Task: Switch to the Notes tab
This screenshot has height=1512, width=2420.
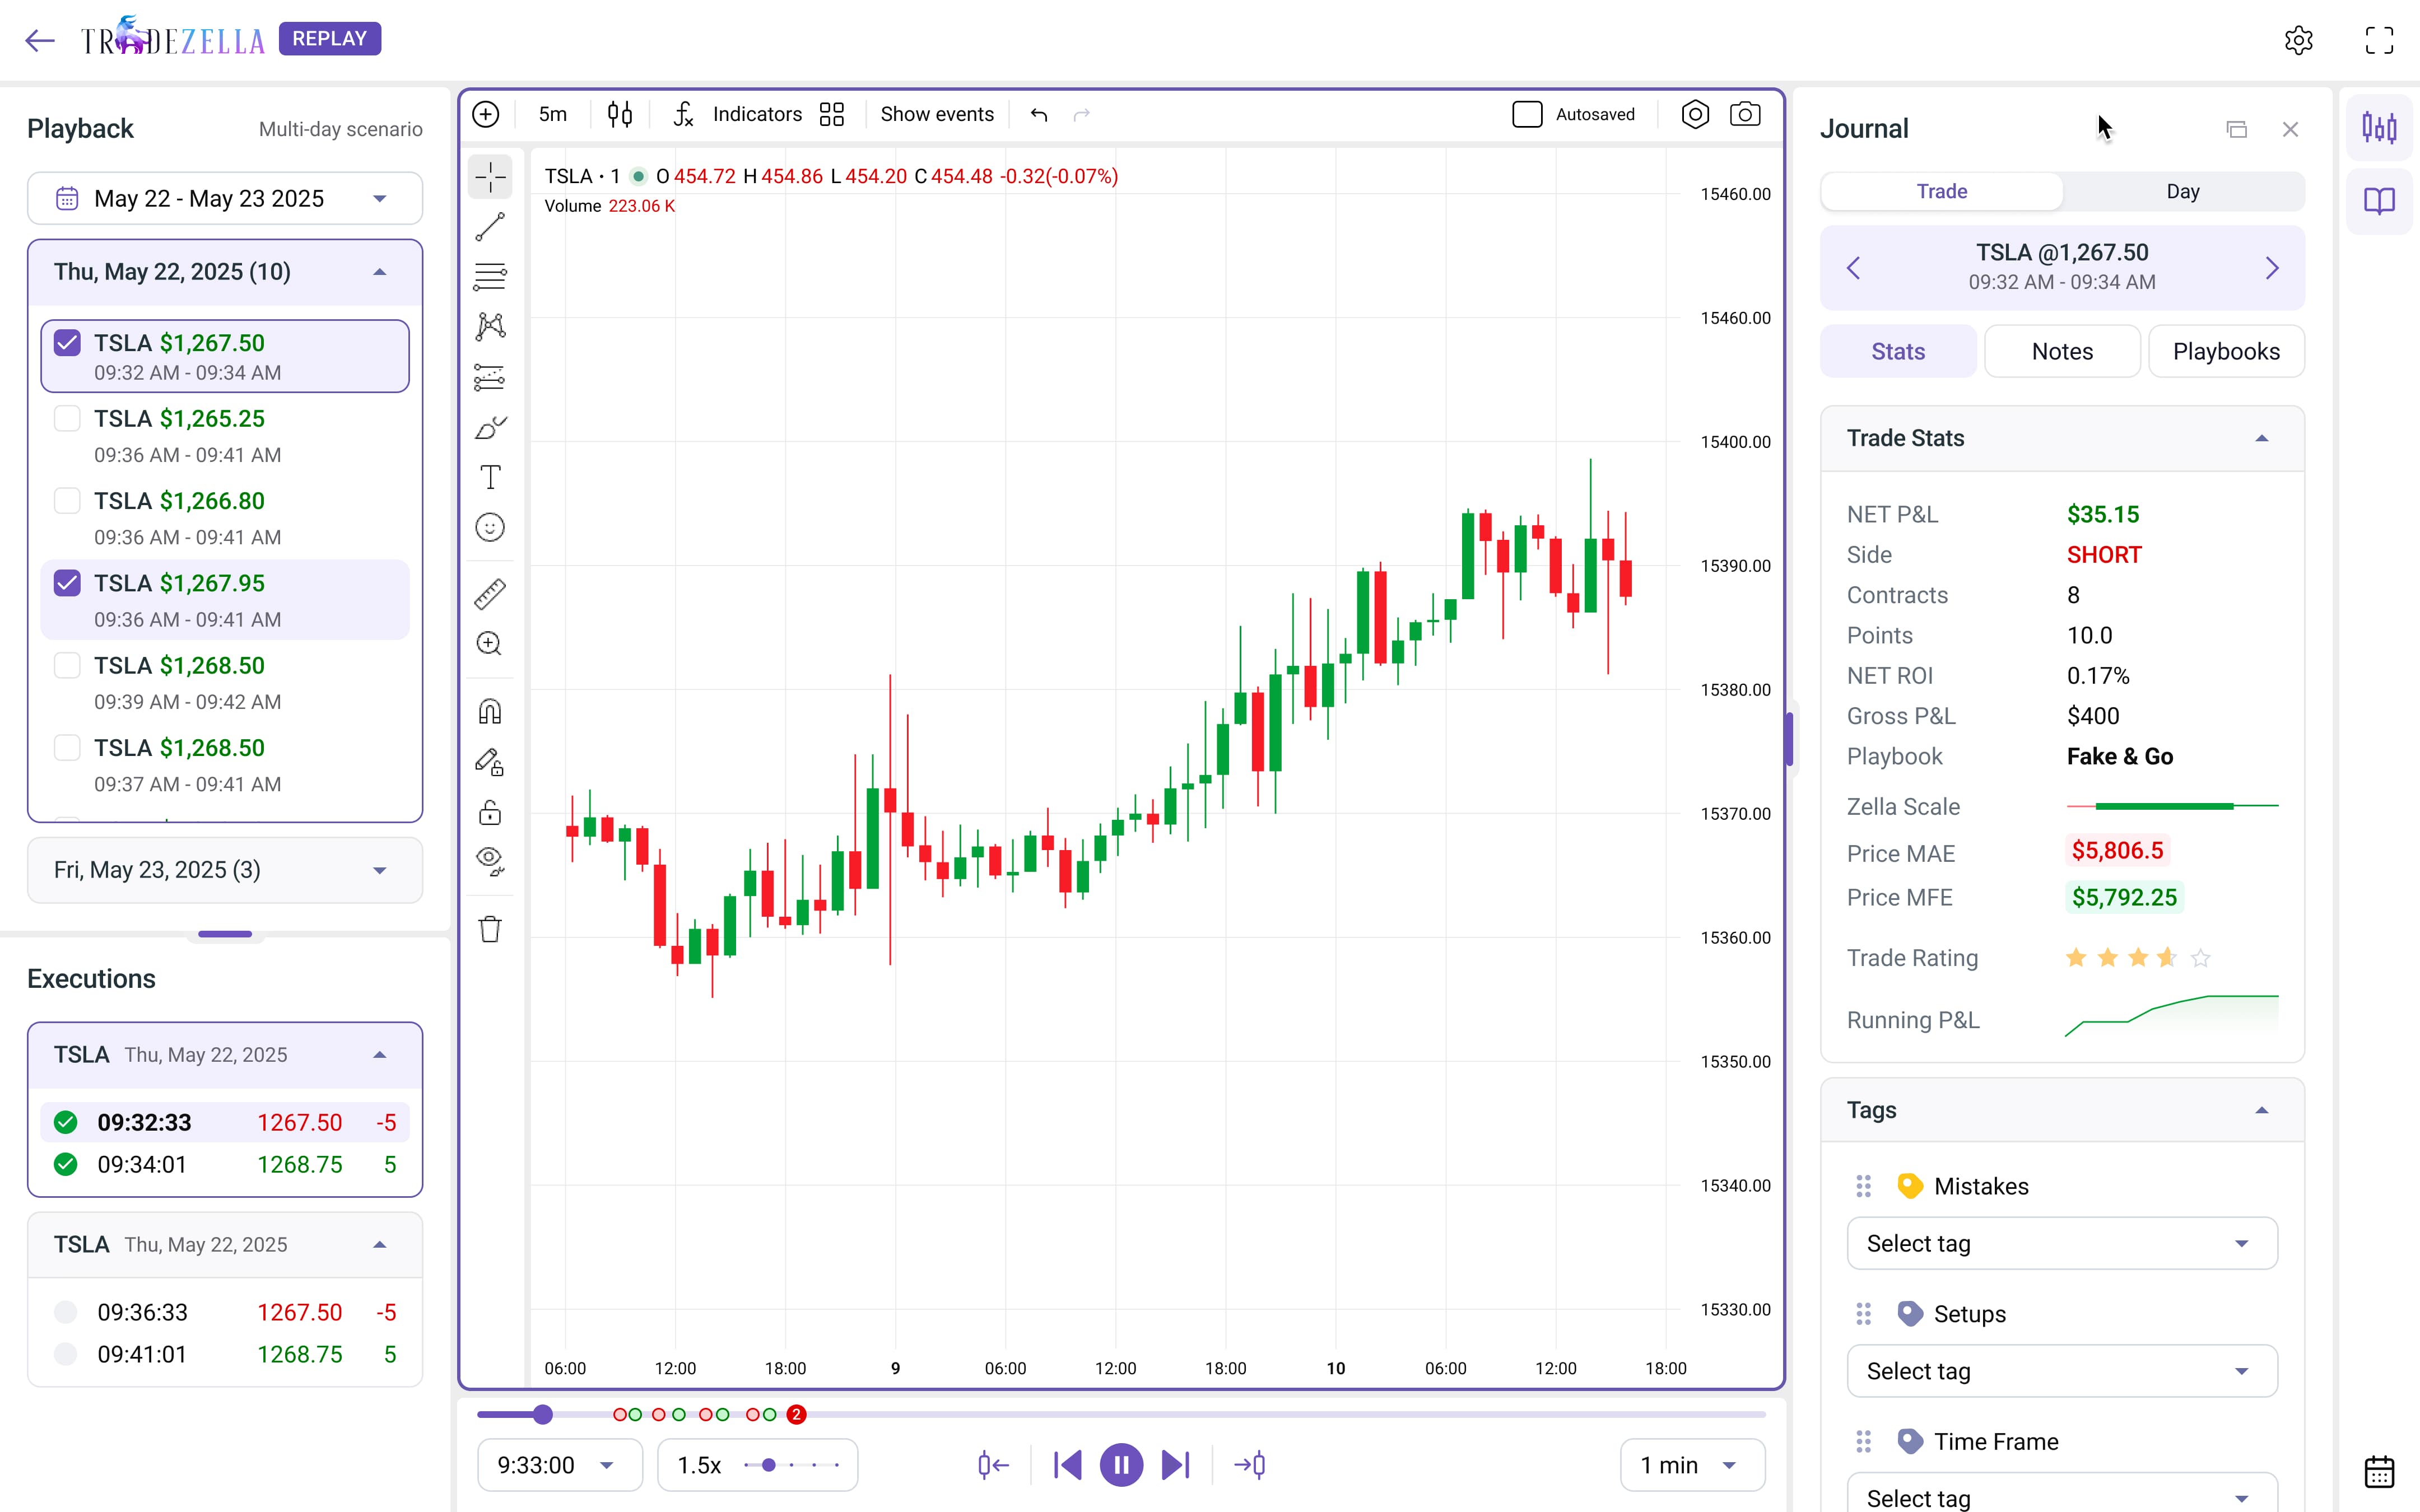Action: 2061,351
